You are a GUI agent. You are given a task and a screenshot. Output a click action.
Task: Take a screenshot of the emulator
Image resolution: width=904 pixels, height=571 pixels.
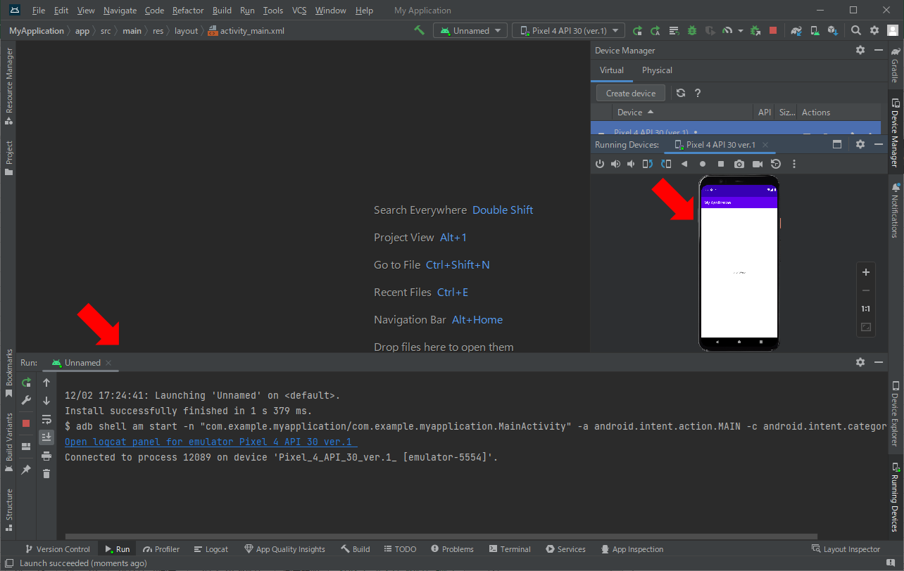739,164
